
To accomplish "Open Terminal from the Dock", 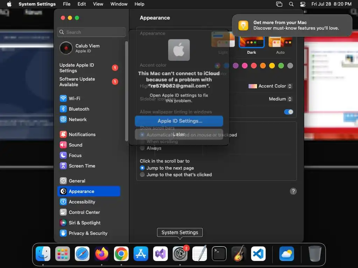I will [x=219, y=254].
